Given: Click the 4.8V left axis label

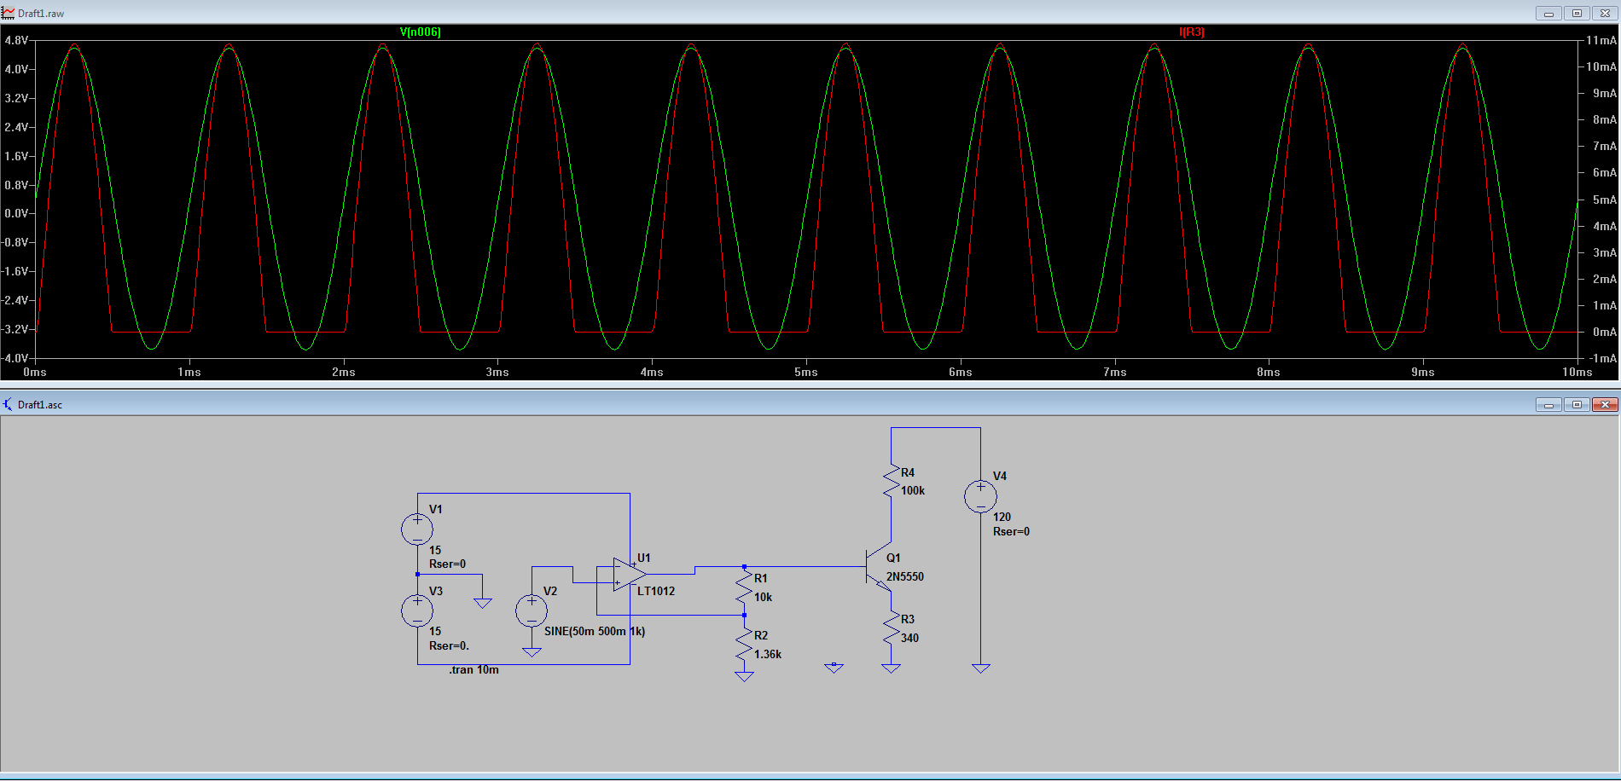Looking at the screenshot, I should point(16,40).
